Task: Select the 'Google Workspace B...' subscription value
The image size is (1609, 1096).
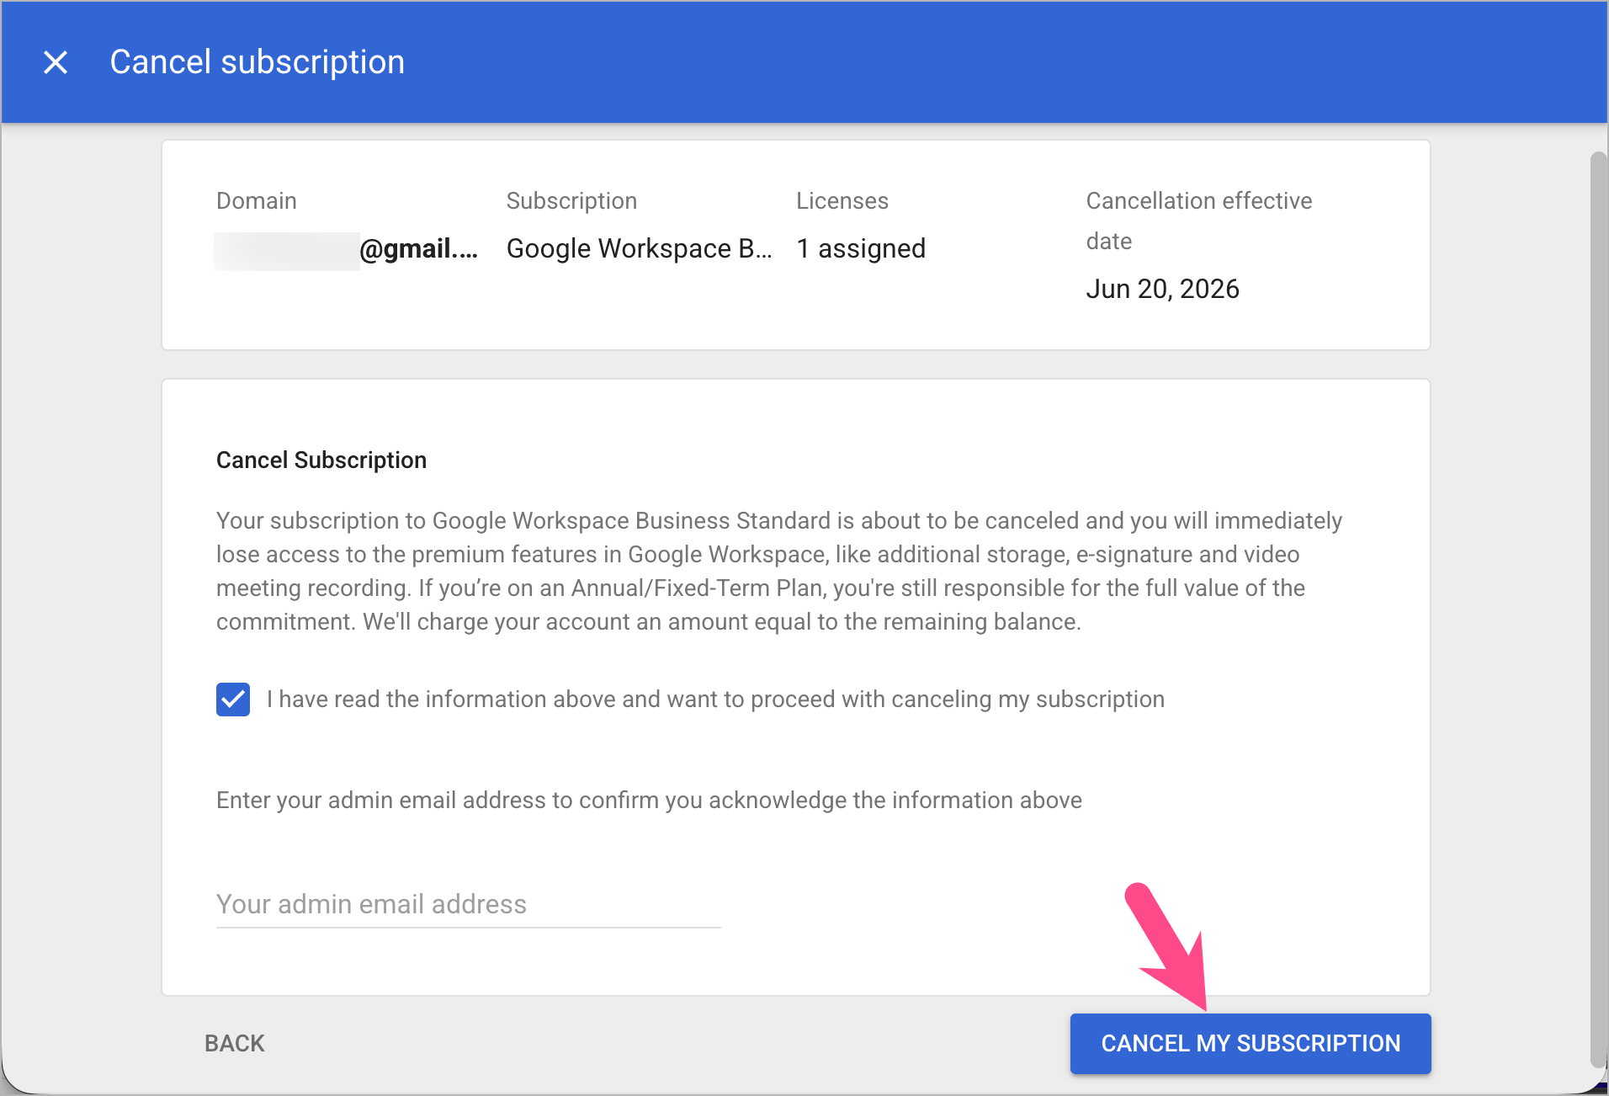Action: click(x=639, y=248)
